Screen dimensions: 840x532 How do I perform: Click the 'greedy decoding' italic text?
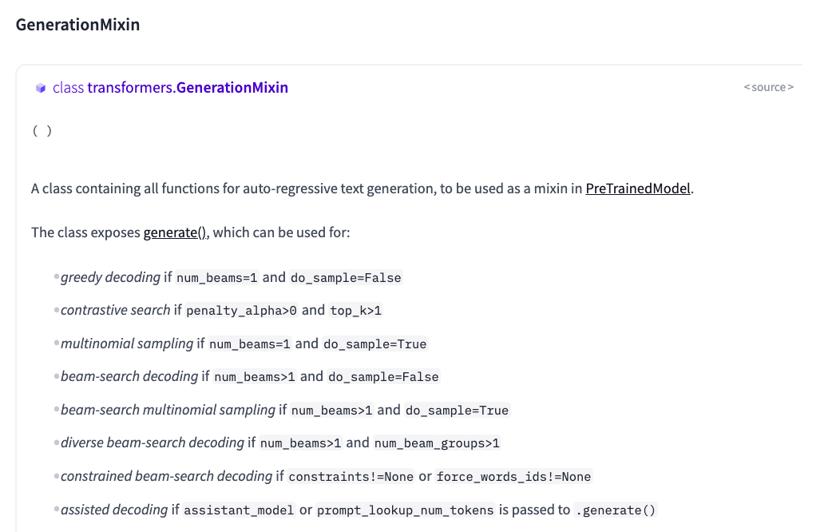[x=110, y=277]
